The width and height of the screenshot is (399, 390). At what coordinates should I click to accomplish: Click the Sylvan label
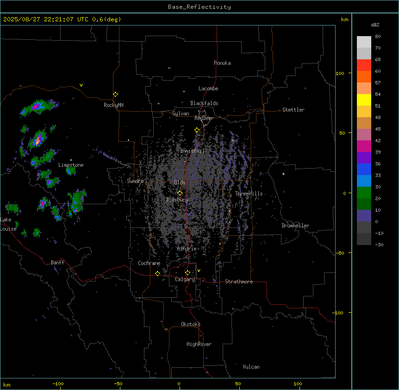tap(181, 113)
